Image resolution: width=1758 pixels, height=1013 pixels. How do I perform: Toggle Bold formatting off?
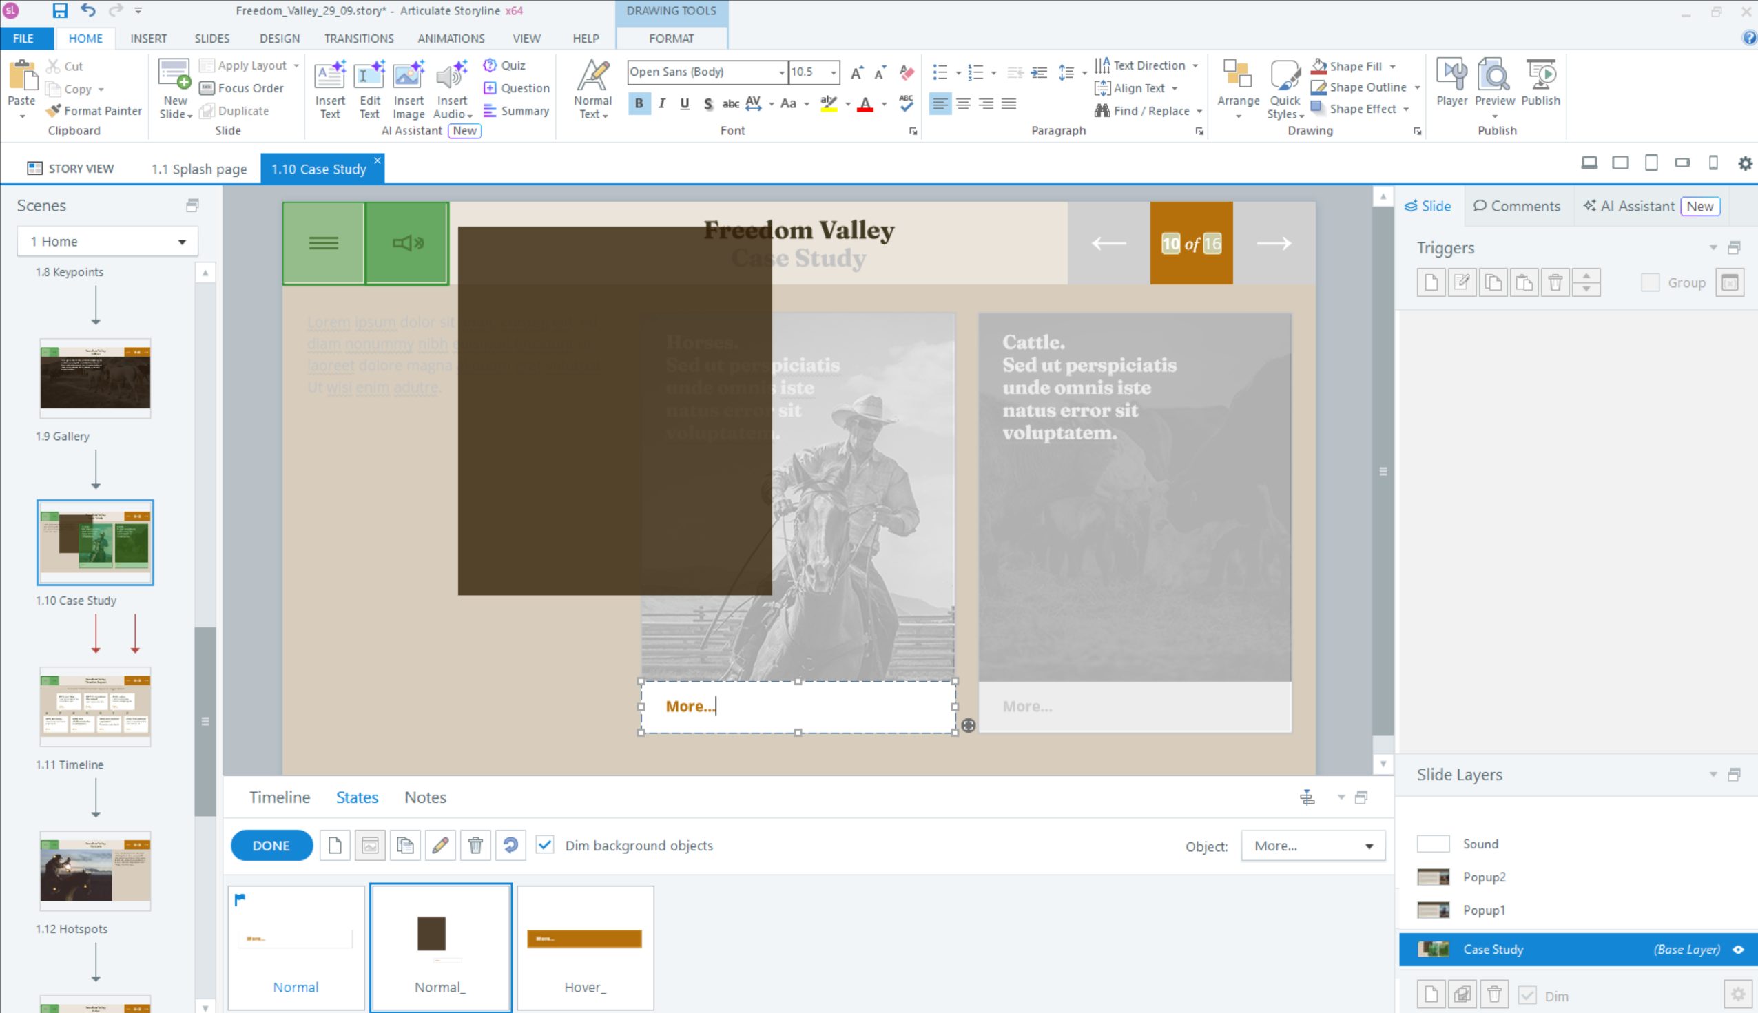click(639, 104)
